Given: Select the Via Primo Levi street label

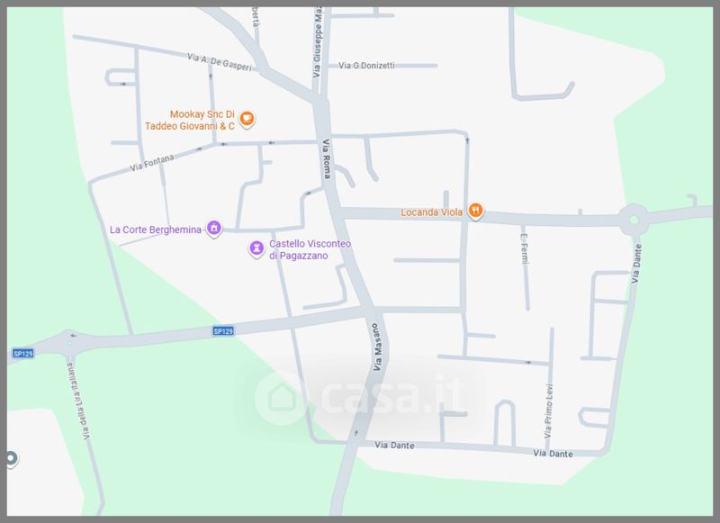Looking at the screenshot, I should tap(548, 411).
